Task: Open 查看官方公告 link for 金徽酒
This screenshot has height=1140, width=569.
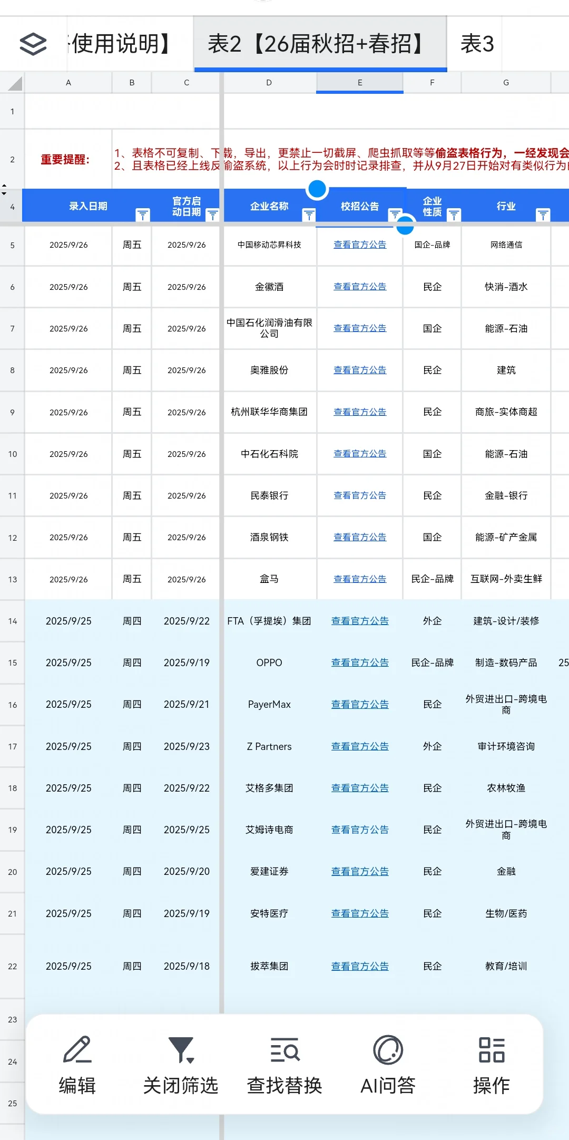Action: [360, 287]
